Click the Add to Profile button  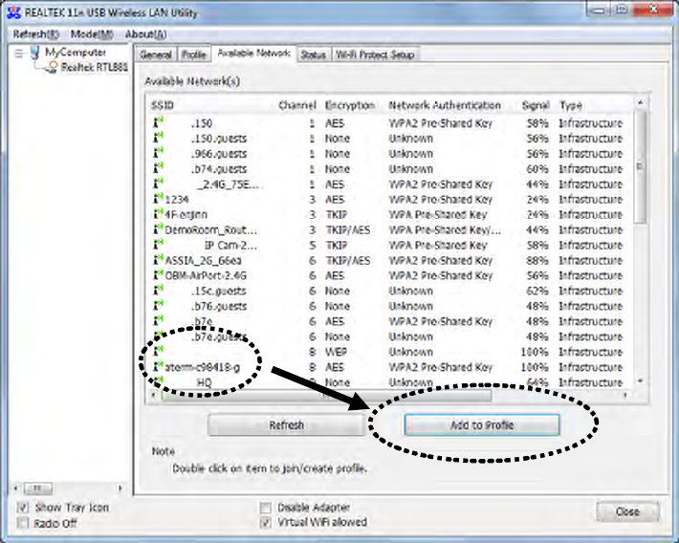point(482,425)
